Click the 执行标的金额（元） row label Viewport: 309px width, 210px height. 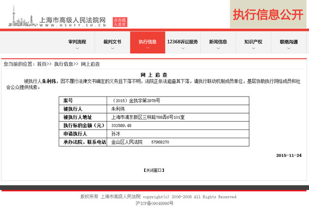tap(84, 125)
